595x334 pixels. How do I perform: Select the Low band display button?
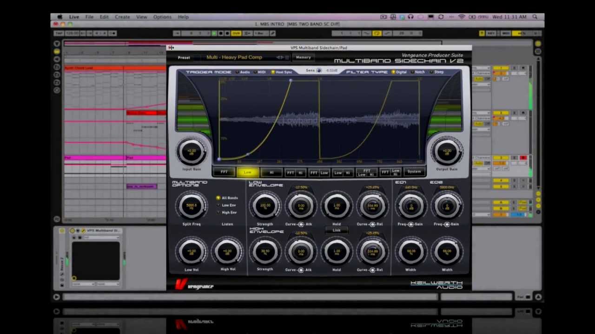[247, 173]
